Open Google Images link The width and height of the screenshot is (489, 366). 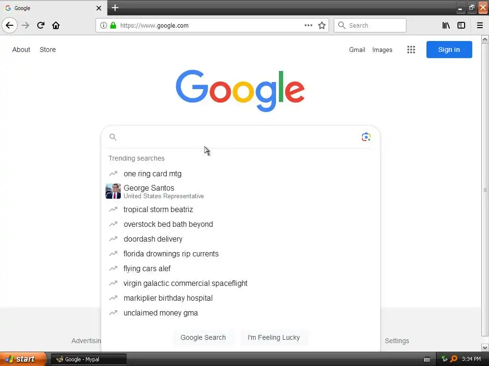pyautogui.click(x=383, y=50)
